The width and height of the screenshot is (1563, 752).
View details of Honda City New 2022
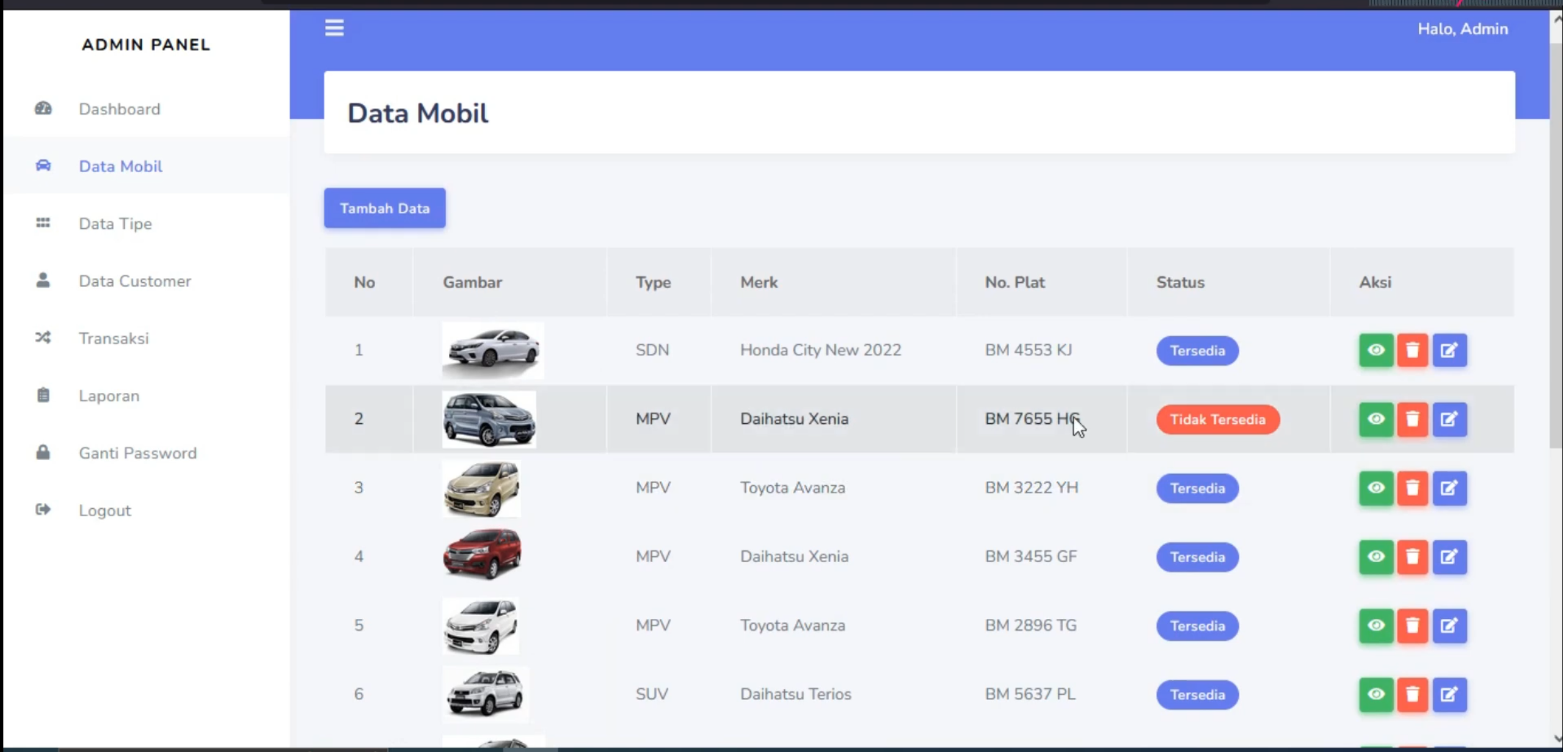pos(1375,350)
